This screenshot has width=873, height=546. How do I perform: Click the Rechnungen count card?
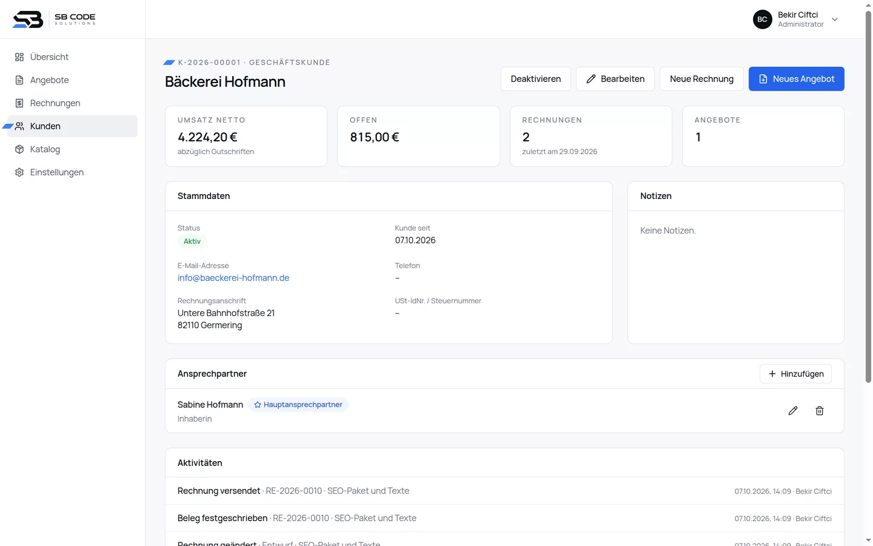[591, 136]
